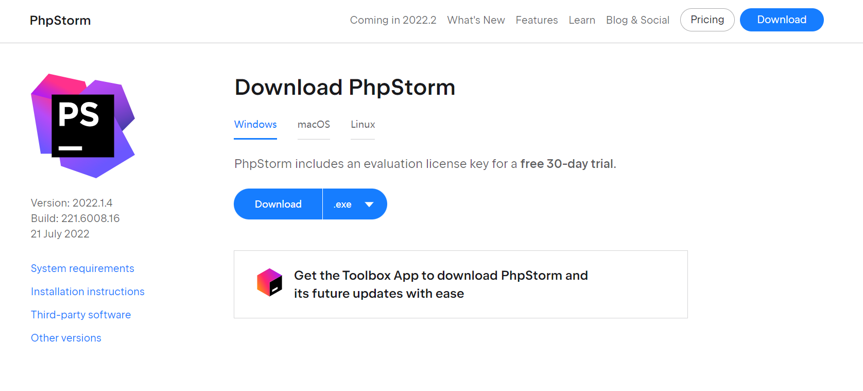Click Download button in top navigation
Screen dimensions: 863x391
[782, 20]
